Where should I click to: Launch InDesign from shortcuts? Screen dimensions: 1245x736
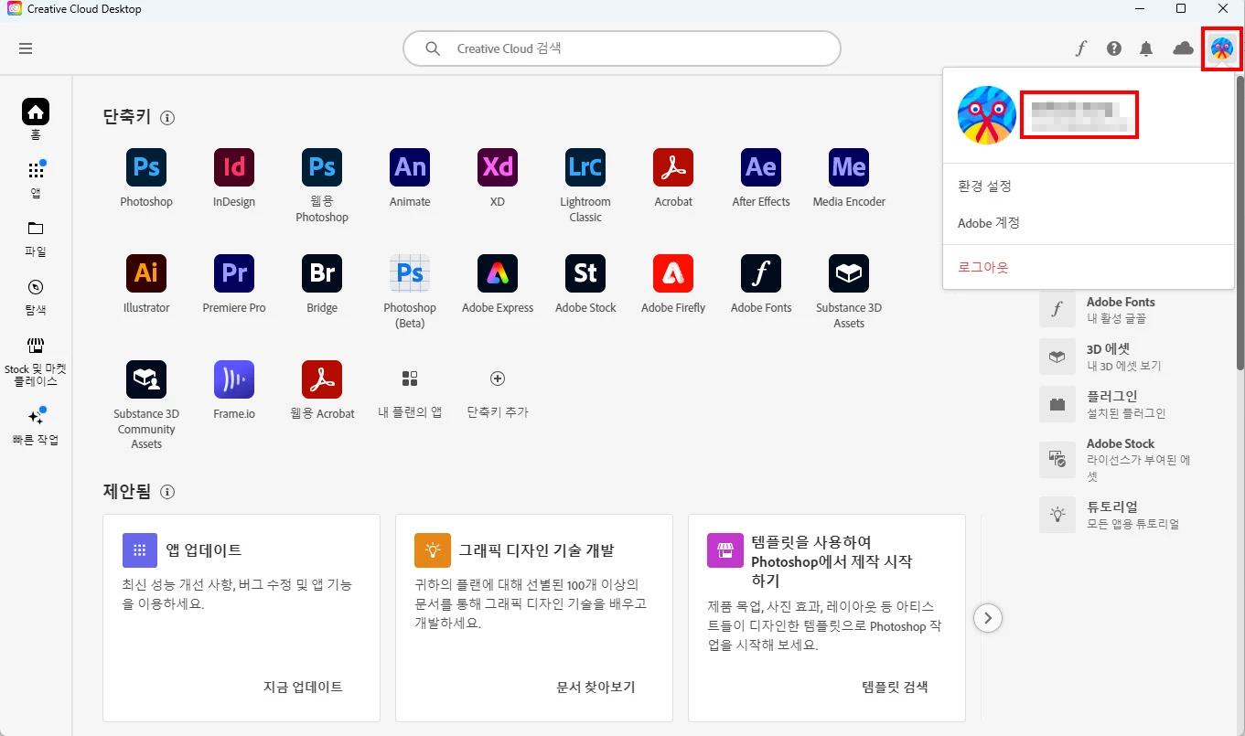click(234, 167)
